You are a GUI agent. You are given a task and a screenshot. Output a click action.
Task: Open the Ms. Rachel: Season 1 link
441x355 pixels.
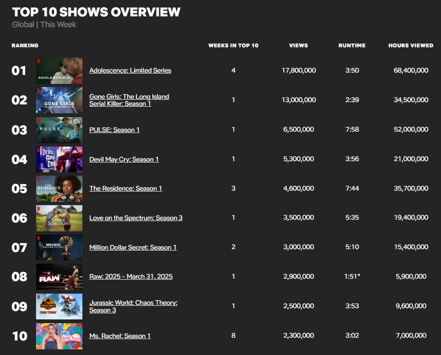[x=120, y=336]
